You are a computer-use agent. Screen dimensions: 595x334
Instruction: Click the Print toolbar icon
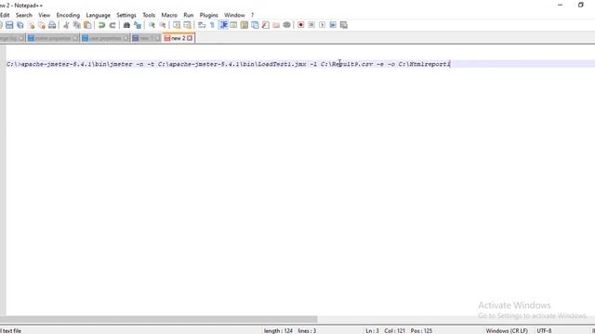point(52,25)
